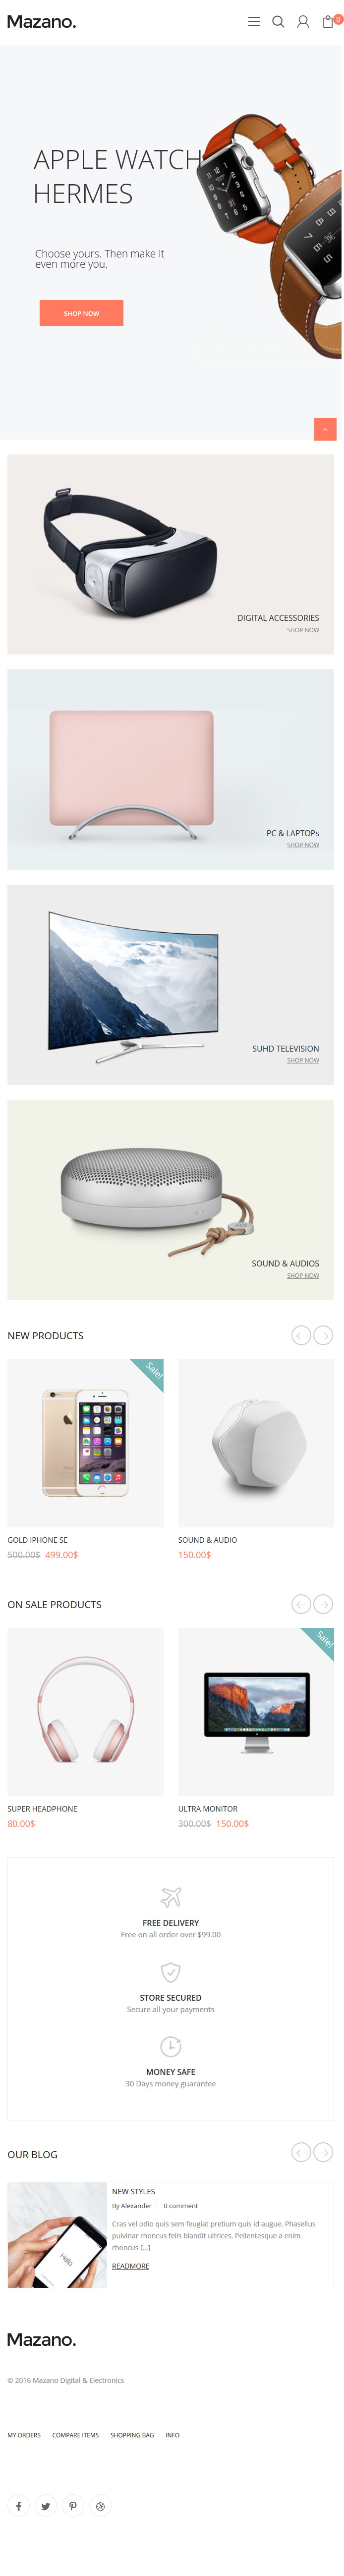Open the hamburger menu icon
The width and height of the screenshot is (344, 2576).
tap(254, 21)
